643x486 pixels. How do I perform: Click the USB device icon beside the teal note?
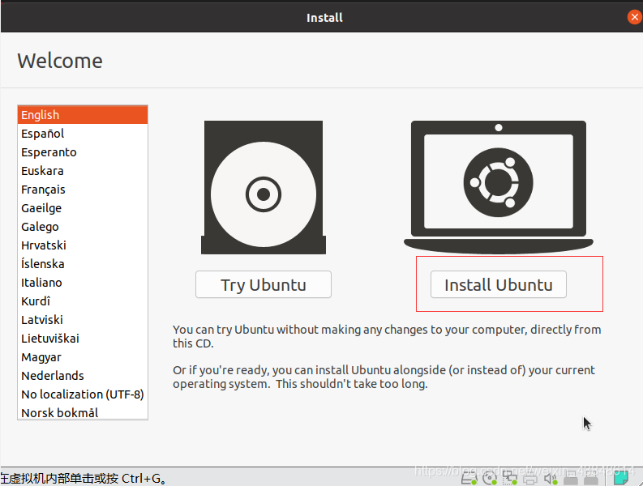point(591,478)
